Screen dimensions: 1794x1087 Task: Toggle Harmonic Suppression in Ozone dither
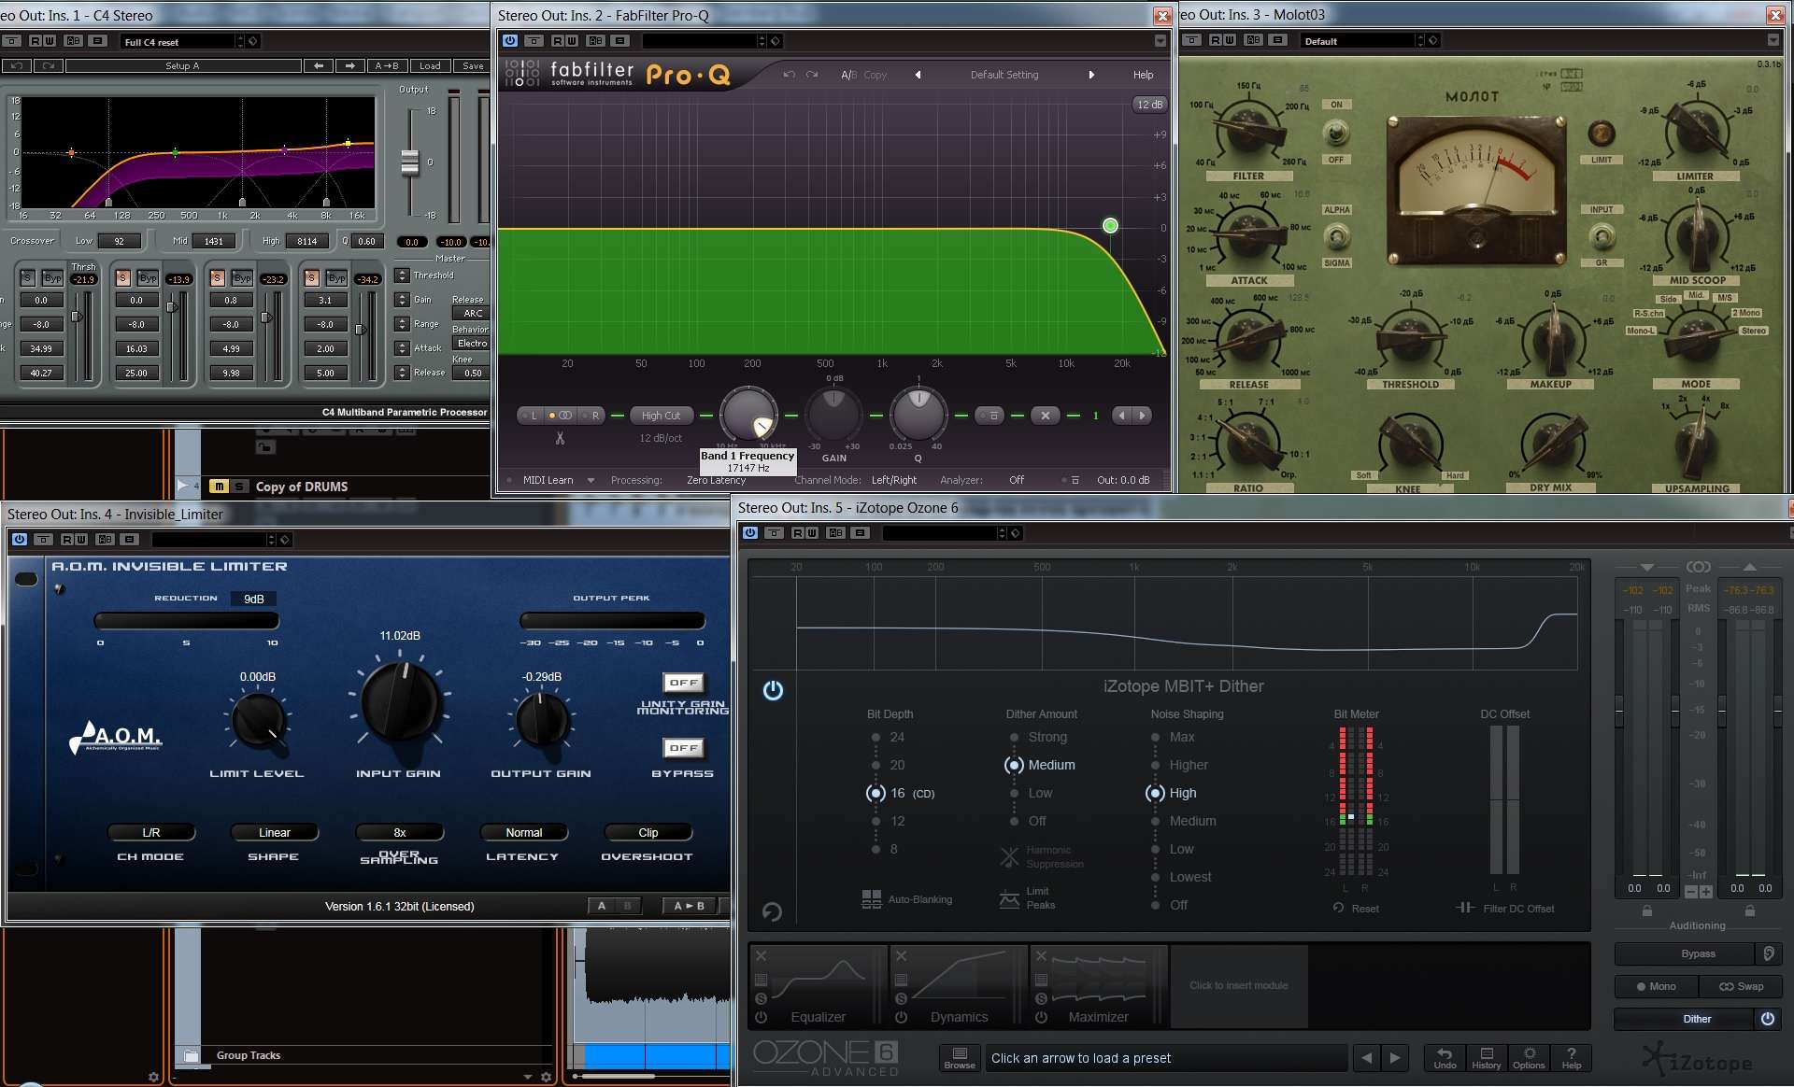[x=1009, y=856]
